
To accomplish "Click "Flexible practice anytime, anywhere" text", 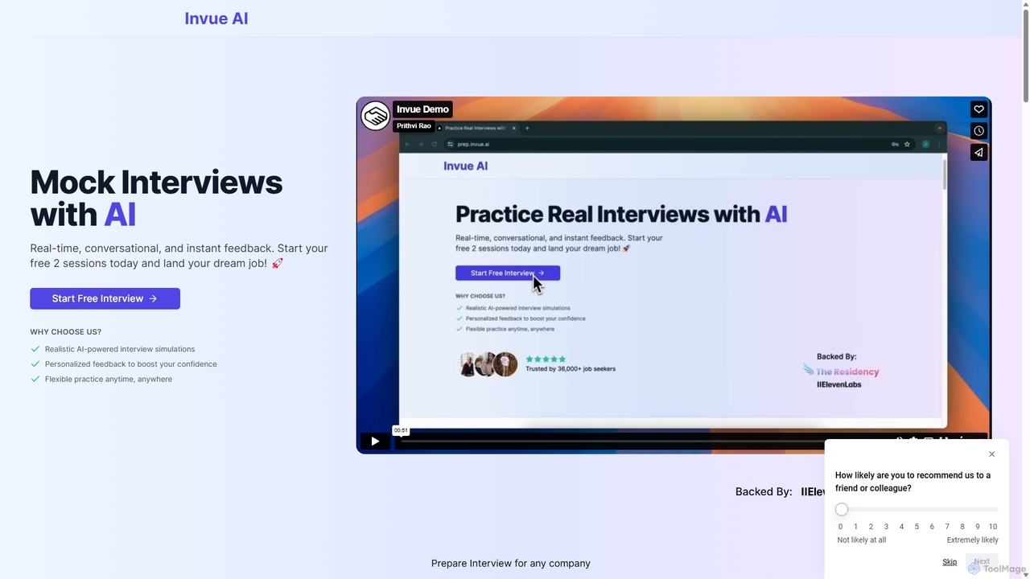I will (109, 380).
